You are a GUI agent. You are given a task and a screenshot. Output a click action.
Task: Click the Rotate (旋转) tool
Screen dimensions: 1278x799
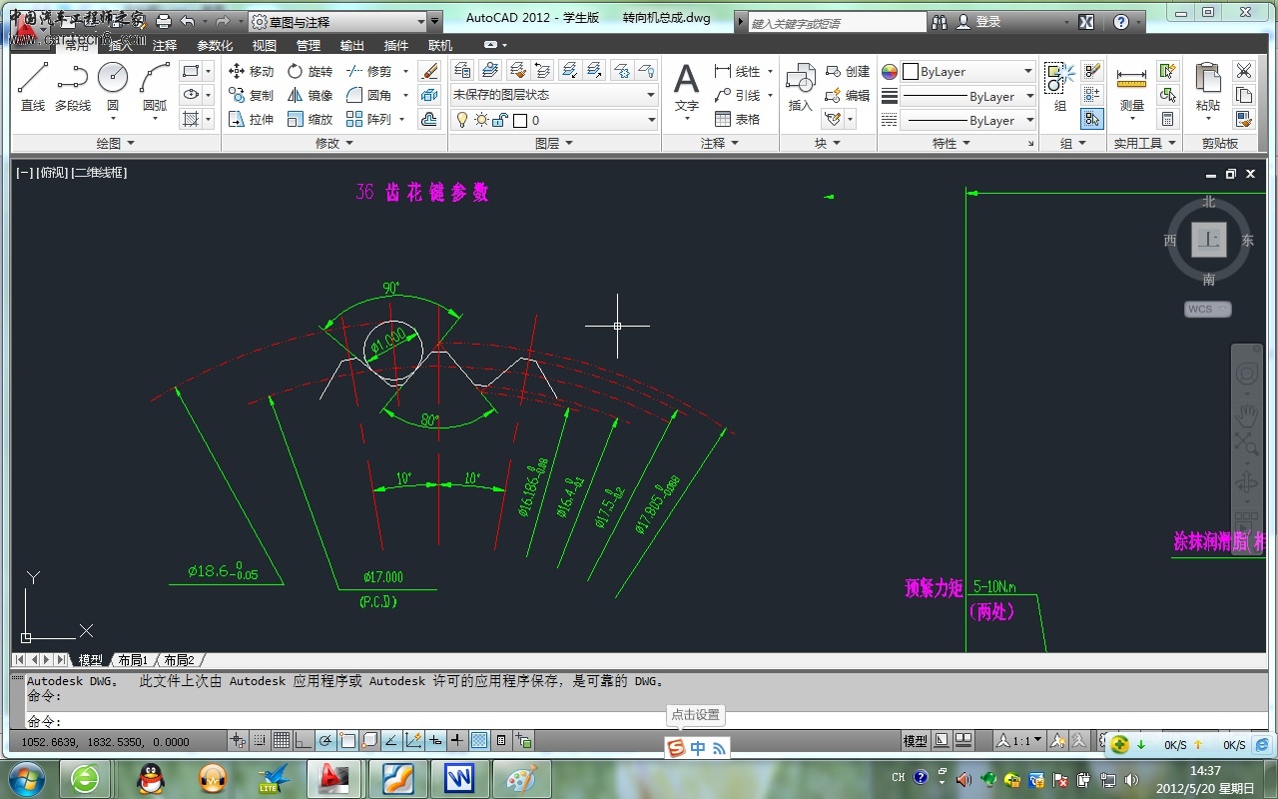(310, 71)
